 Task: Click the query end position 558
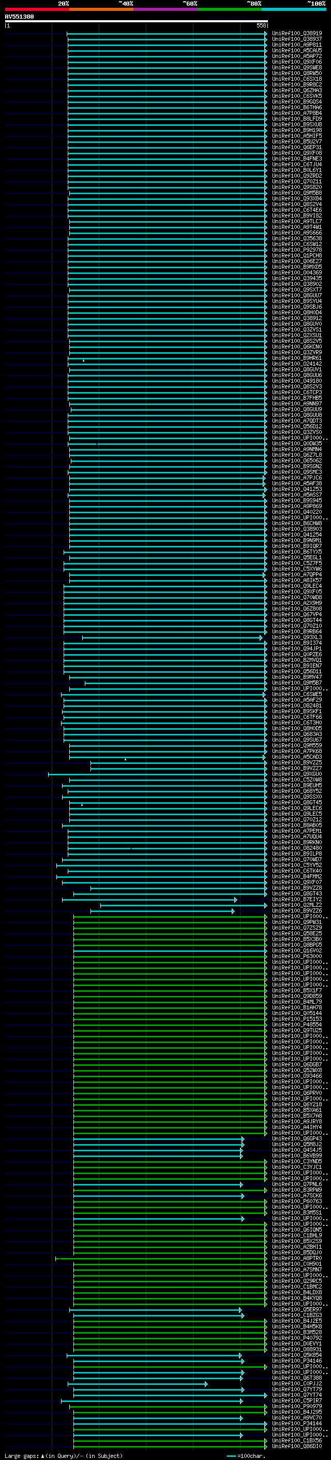(261, 25)
